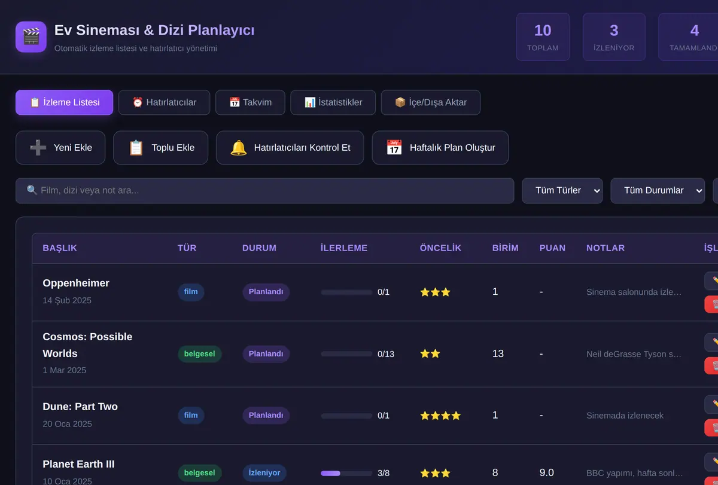Viewport: 718px width, 485px height.
Task: Click the İzleniyor status badge
Action: [x=264, y=473]
